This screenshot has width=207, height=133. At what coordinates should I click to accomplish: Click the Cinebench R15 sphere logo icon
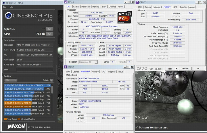click(9, 16)
